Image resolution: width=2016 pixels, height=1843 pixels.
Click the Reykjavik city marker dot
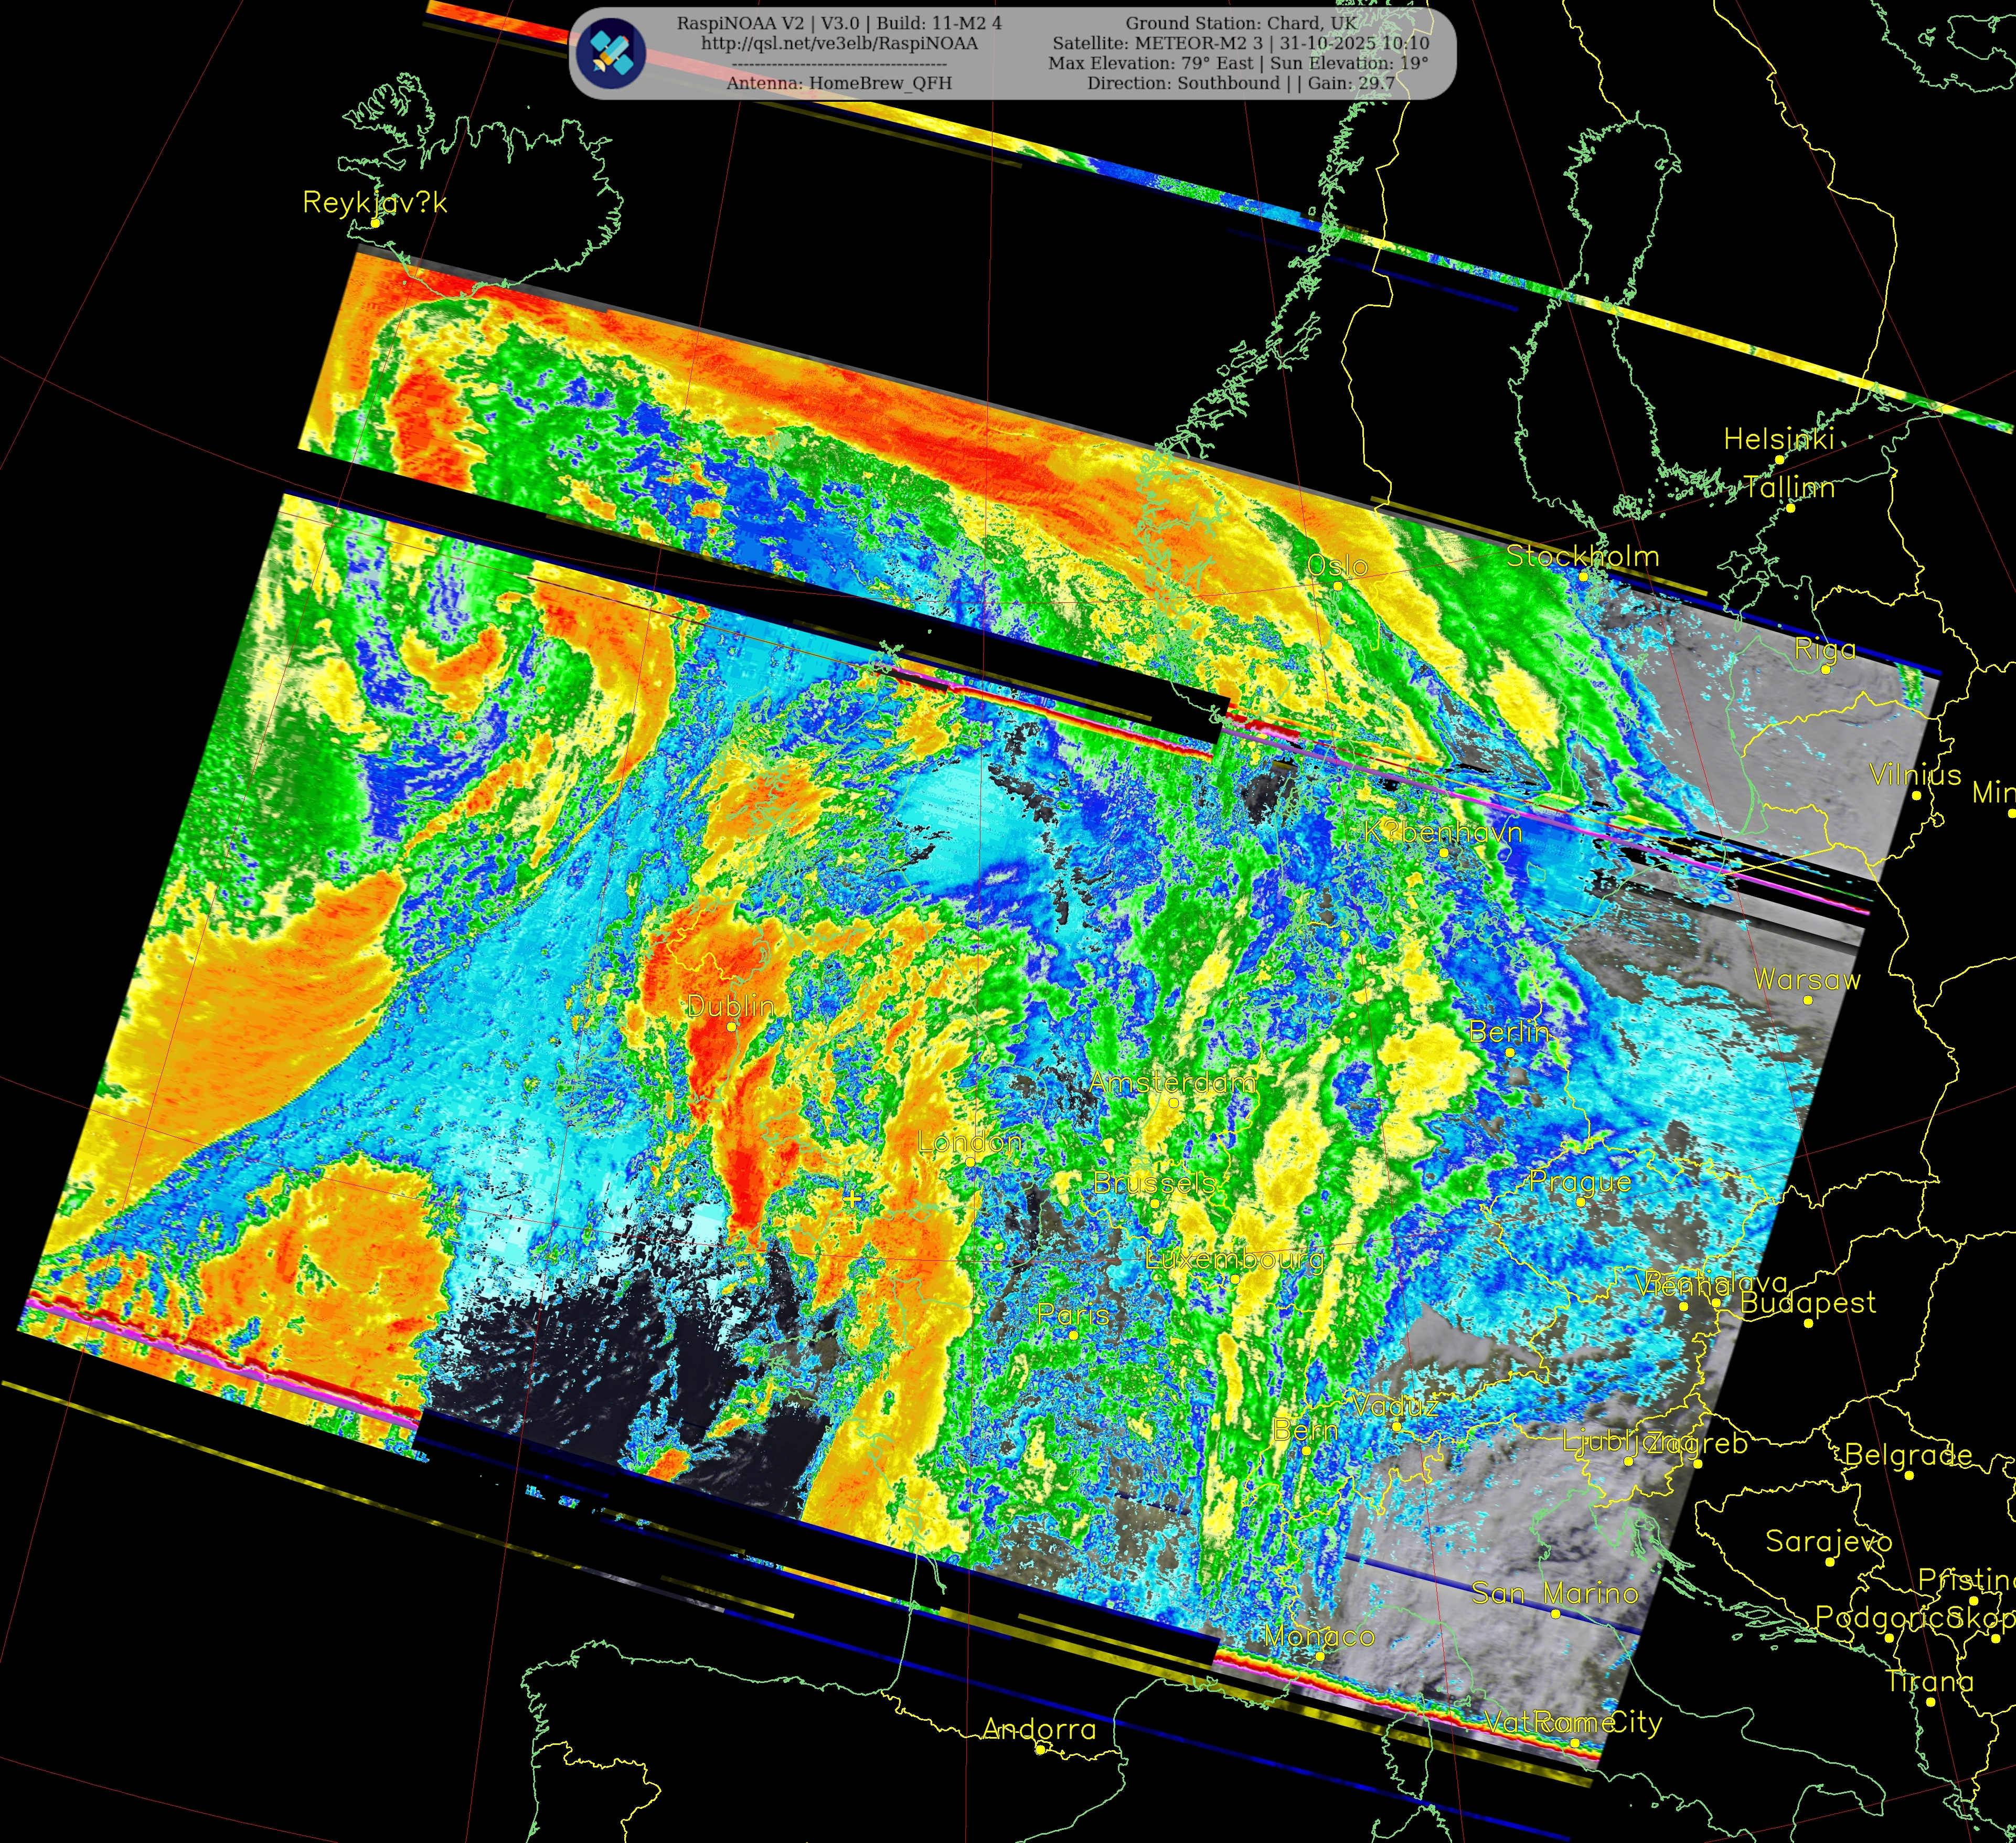(x=376, y=223)
